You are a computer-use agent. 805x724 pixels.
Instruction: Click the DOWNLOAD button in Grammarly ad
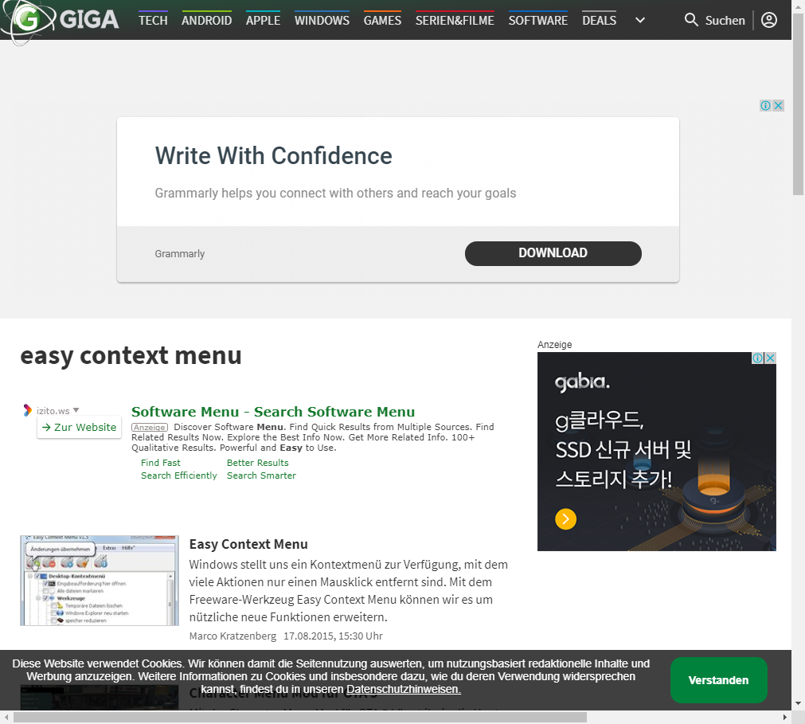tap(553, 253)
